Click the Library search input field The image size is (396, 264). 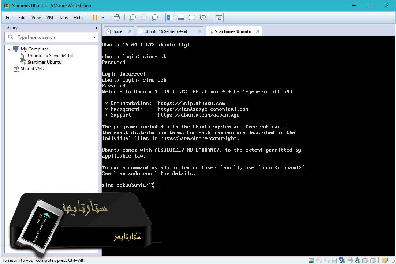(x=51, y=37)
